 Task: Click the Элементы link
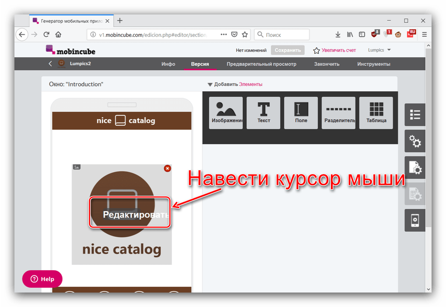click(251, 84)
